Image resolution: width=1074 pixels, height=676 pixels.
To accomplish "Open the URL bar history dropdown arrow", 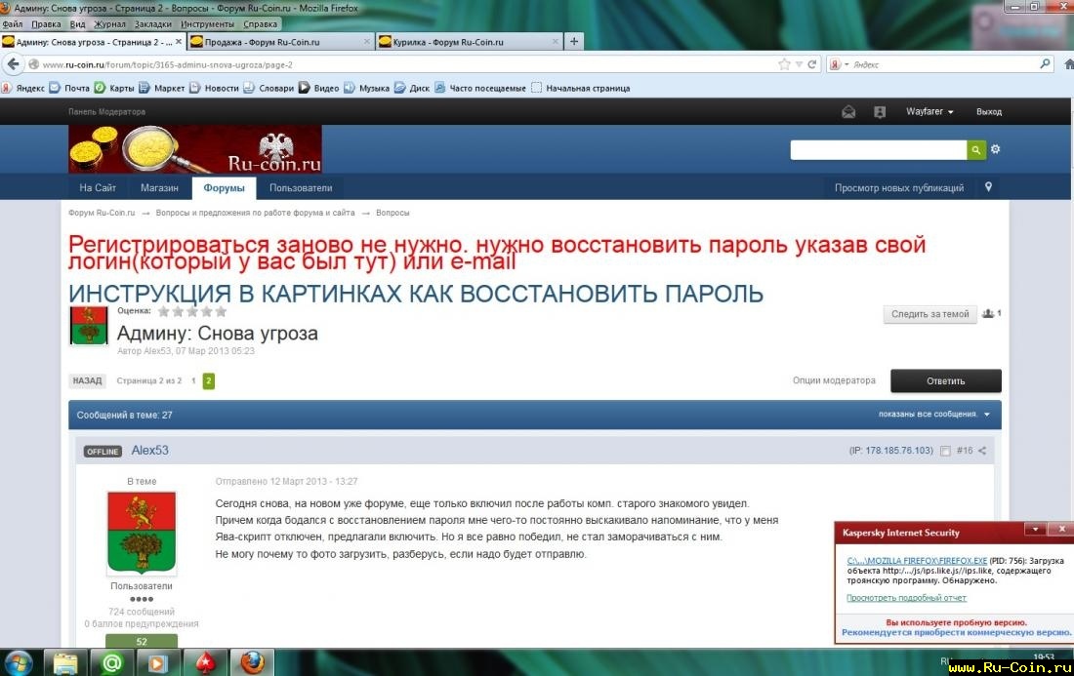I will click(x=799, y=64).
